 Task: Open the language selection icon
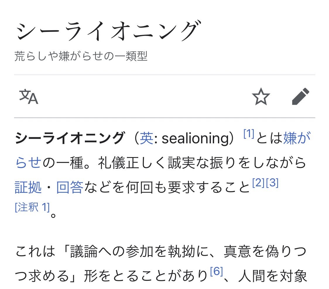pyautogui.click(x=29, y=97)
